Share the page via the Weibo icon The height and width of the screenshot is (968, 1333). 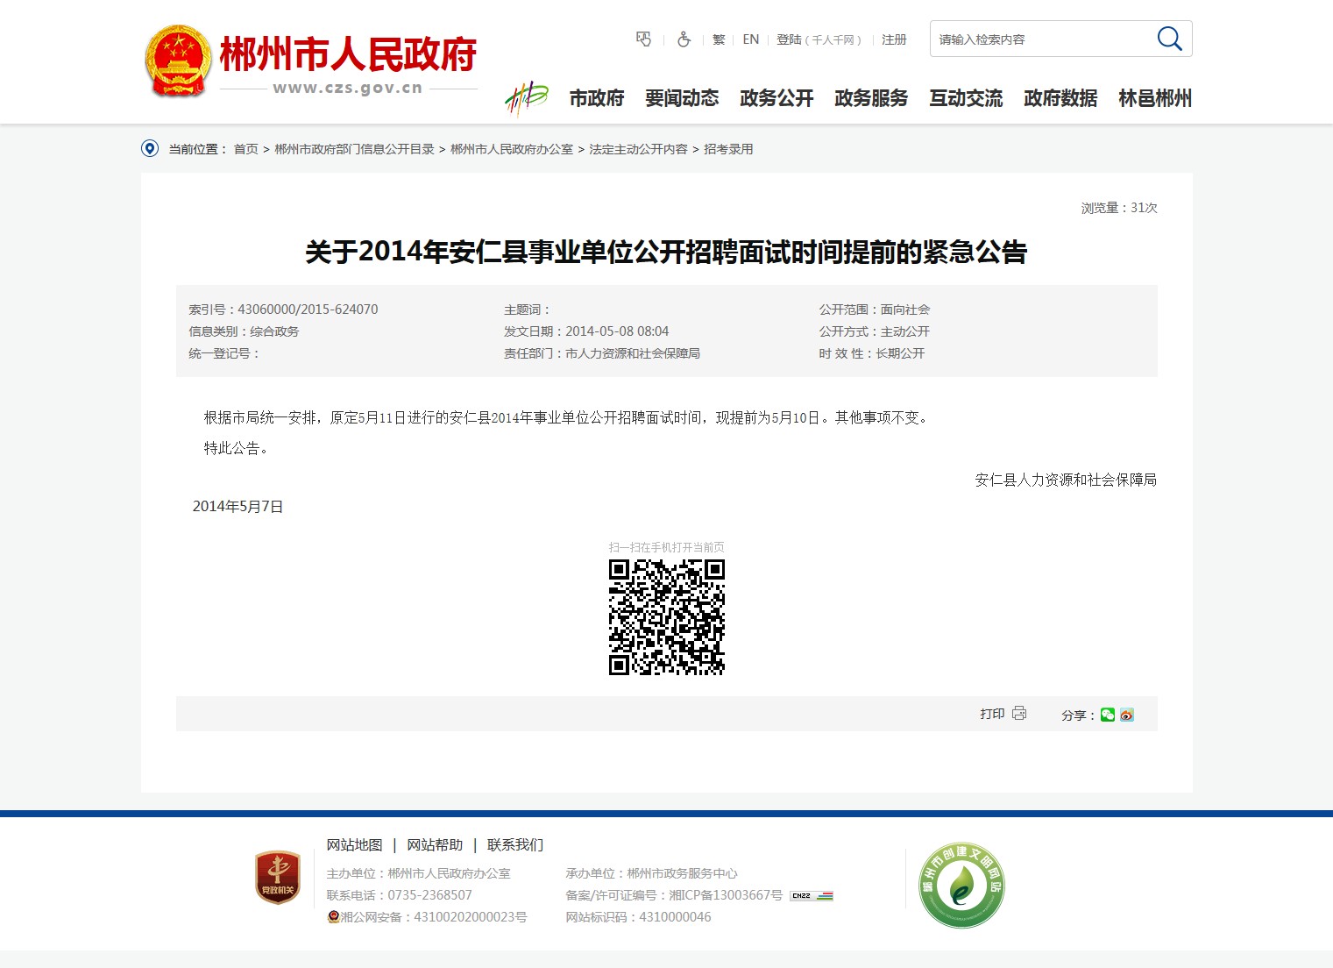pos(1127,715)
